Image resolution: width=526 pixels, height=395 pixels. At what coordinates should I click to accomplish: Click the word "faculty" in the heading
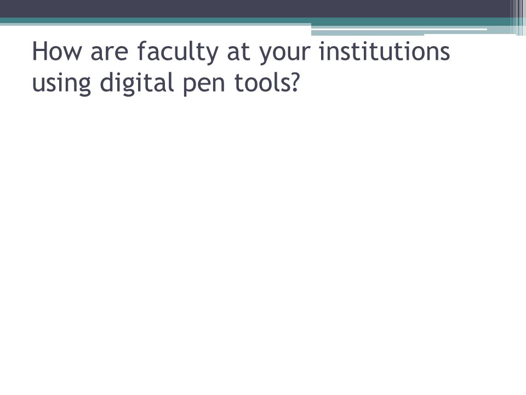[x=178, y=52]
